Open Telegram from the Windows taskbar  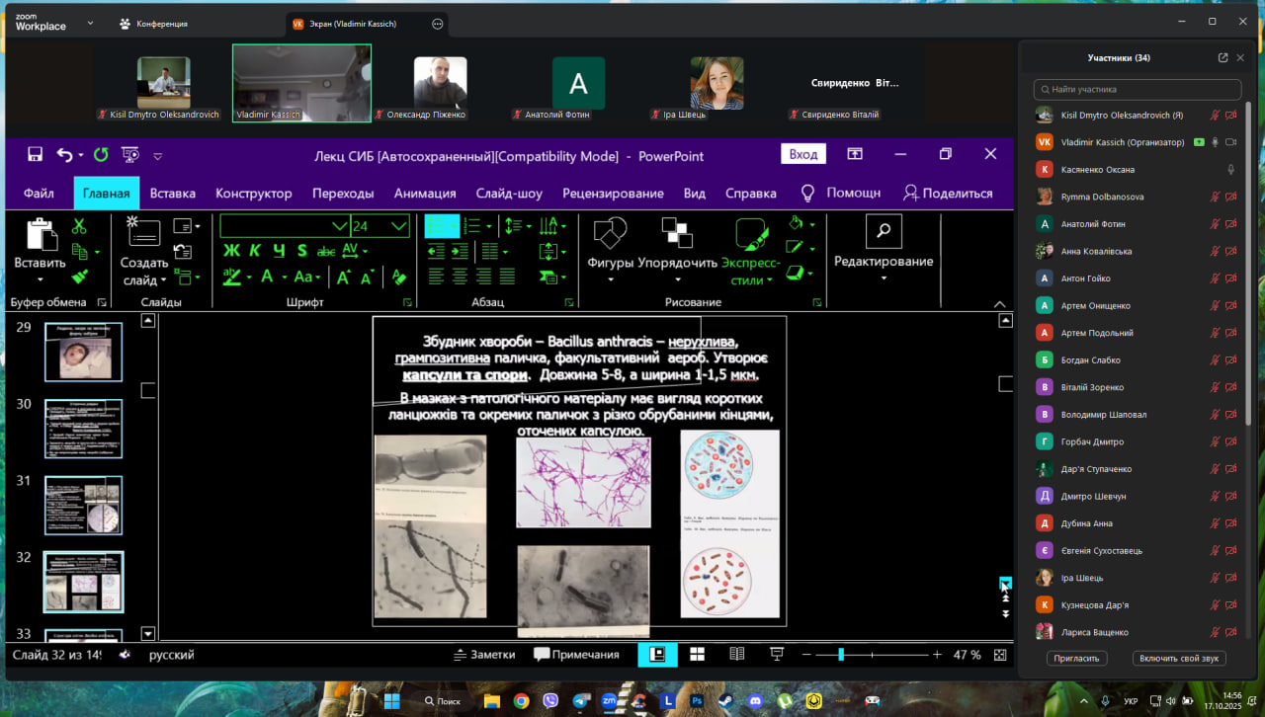click(x=580, y=701)
